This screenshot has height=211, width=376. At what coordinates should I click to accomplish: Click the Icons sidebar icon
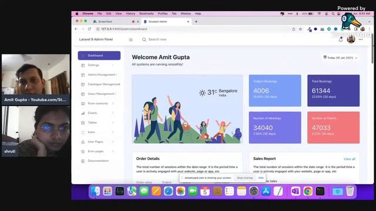[x=83, y=132]
